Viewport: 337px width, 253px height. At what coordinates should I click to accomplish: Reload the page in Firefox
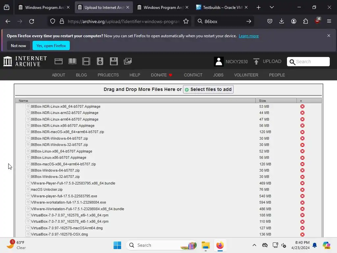[32, 21]
